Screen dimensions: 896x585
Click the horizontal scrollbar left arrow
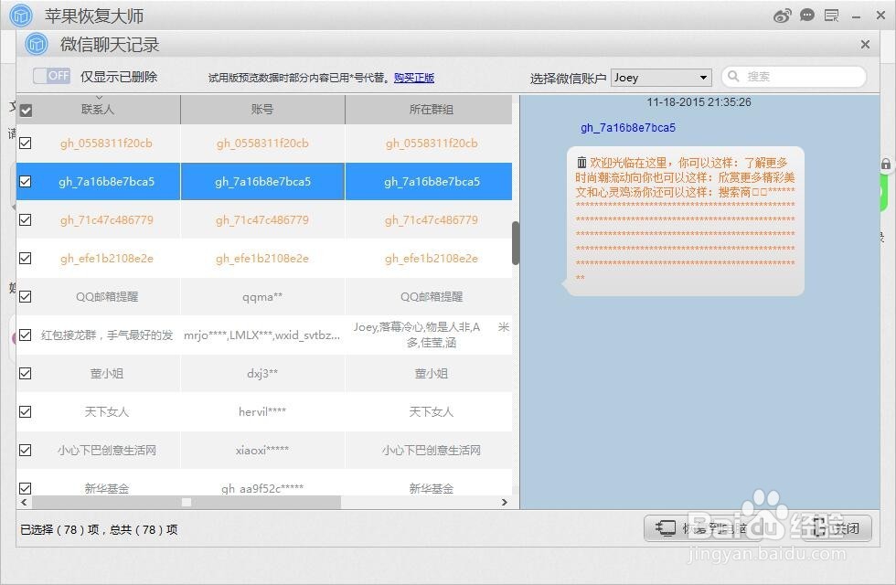[24, 502]
